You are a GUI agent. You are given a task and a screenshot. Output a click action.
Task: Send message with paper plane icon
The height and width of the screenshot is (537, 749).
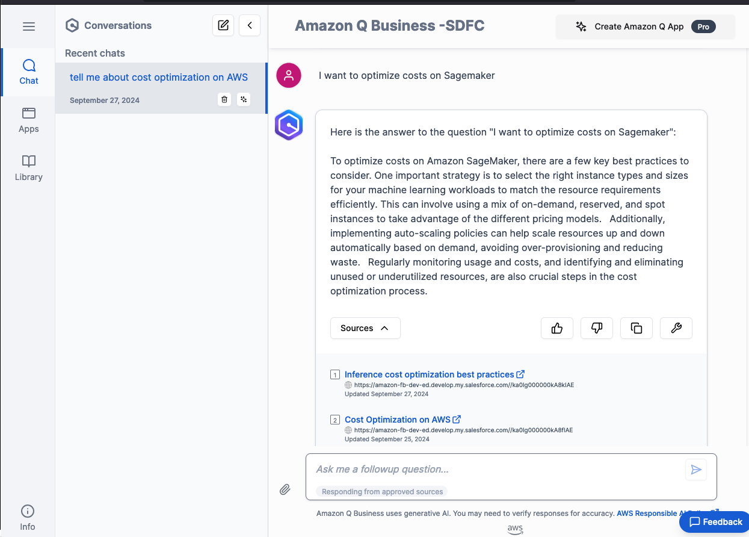coord(696,470)
